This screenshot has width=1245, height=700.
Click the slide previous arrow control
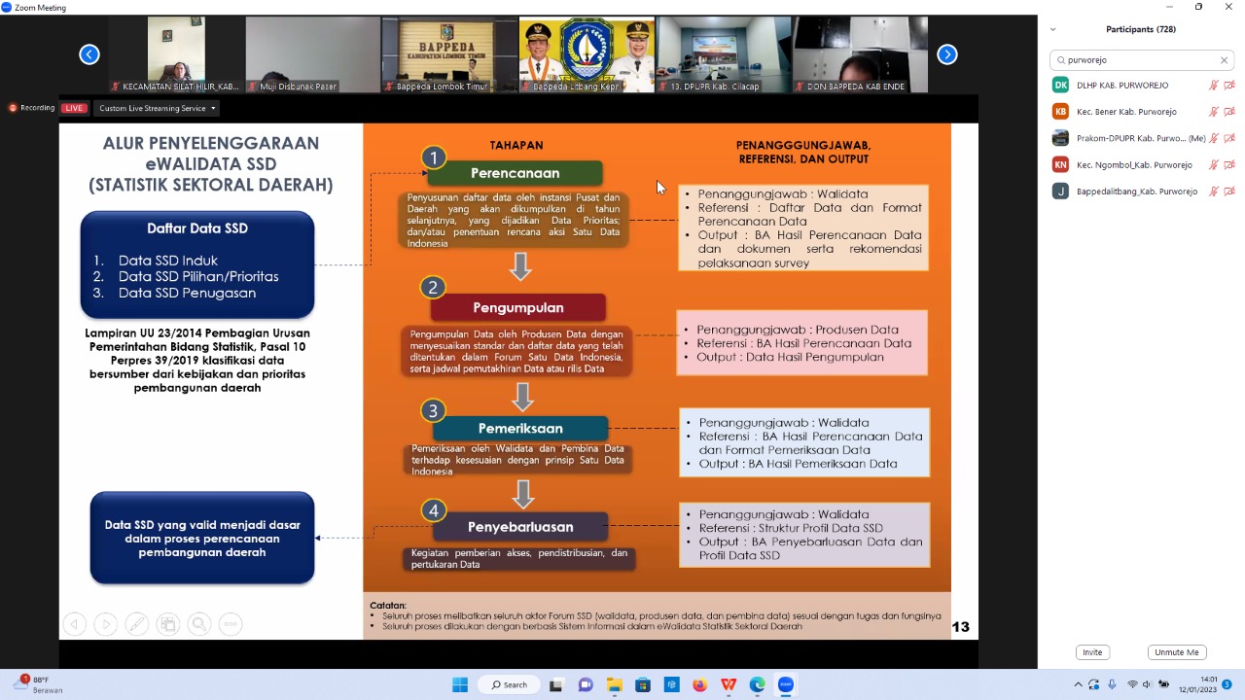(x=75, y=624)
